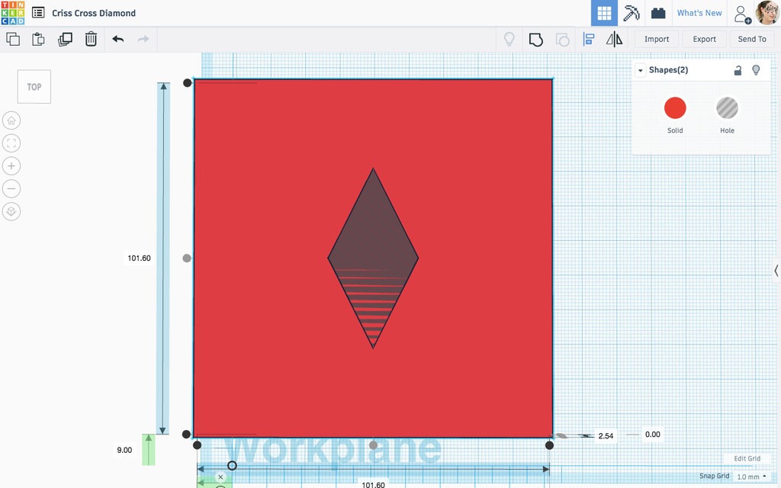The width and height of the screenshot is (781, 488).
Task: Click the 0.00 offset value
Action: [x=653, y=434]
